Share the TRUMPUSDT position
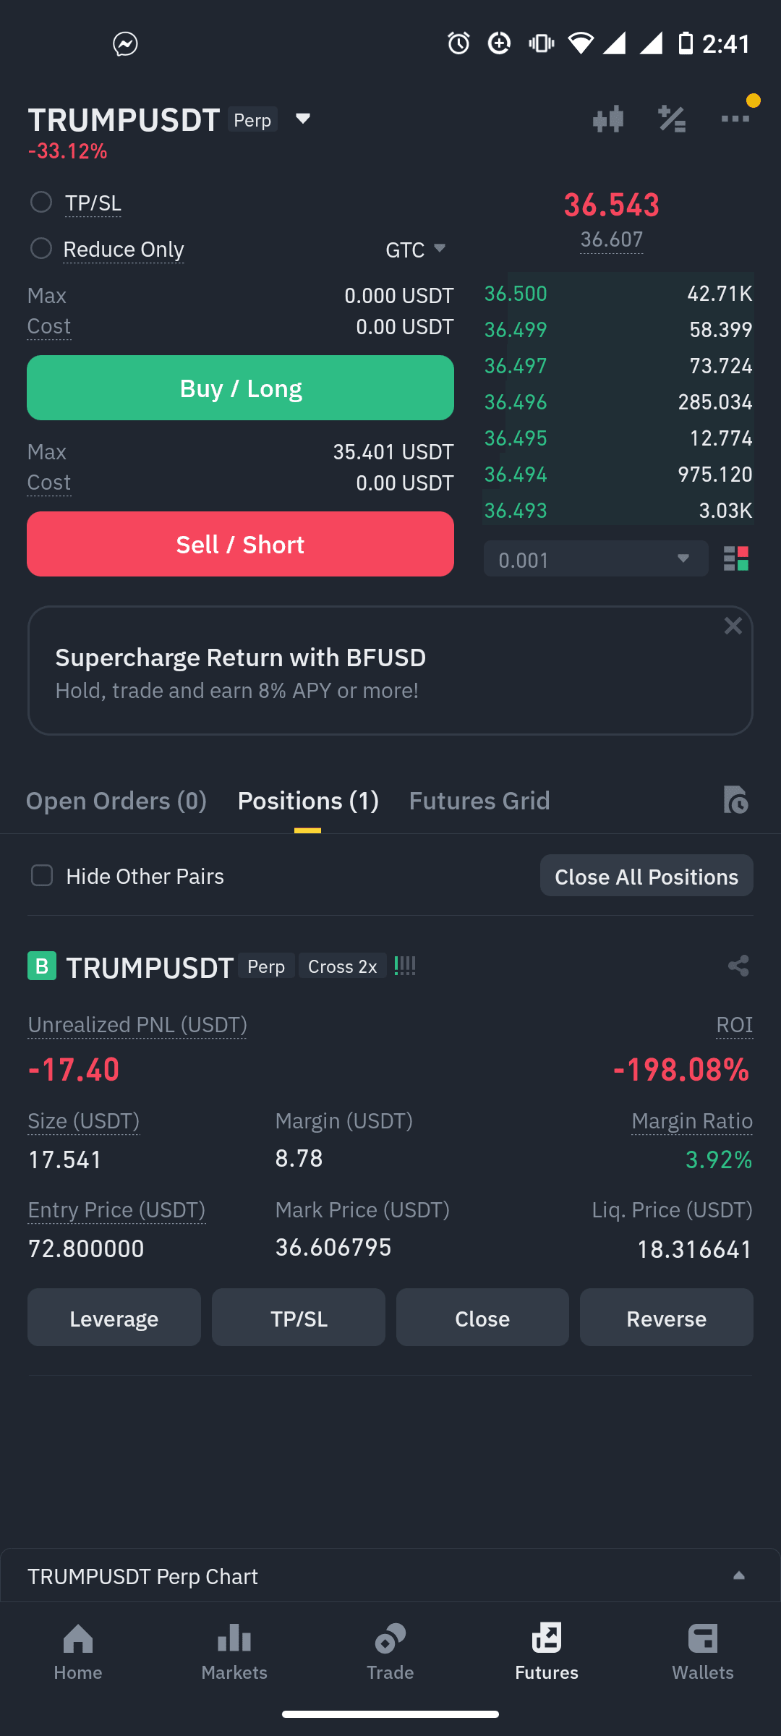This screenshot has height=1736, width=781. (x=738, y=966)
